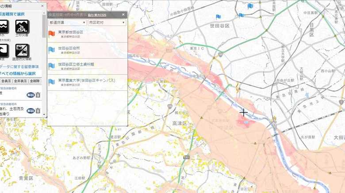Image resolution: width=345 pixels, height=193 pixels.
Task: Click the 国領駅 station label
Action: [x=107, y=4]
